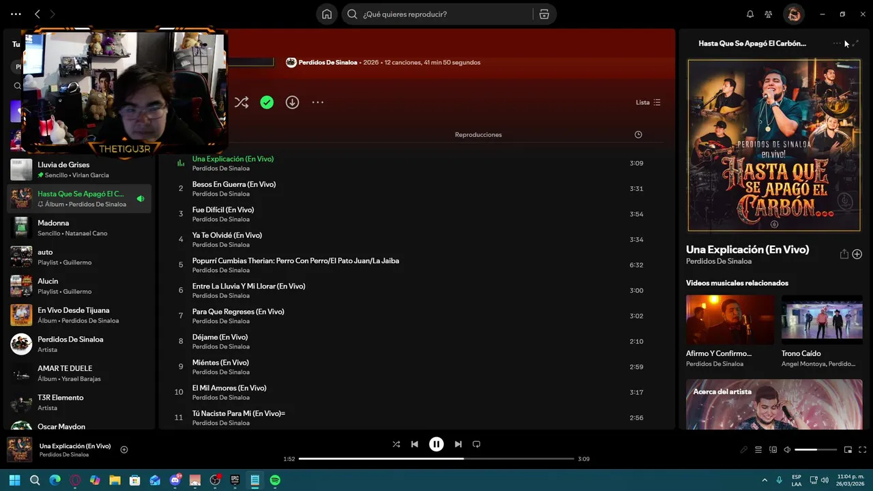
Task: Open the Alucin playlist
Action: point(79,286)
